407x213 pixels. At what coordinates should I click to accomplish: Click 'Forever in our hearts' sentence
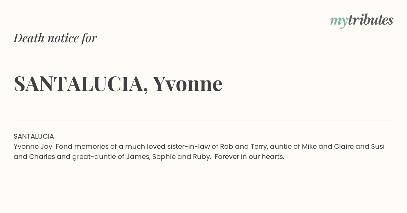click(x=249, y=157)
